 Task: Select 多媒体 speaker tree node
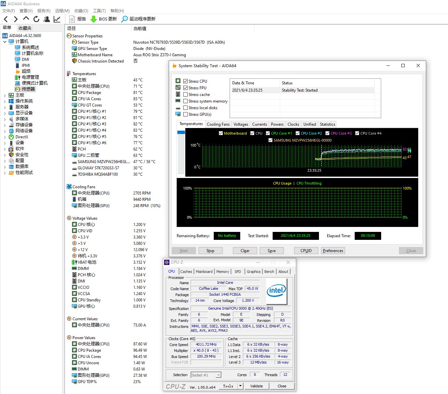(x=19, y=119)
